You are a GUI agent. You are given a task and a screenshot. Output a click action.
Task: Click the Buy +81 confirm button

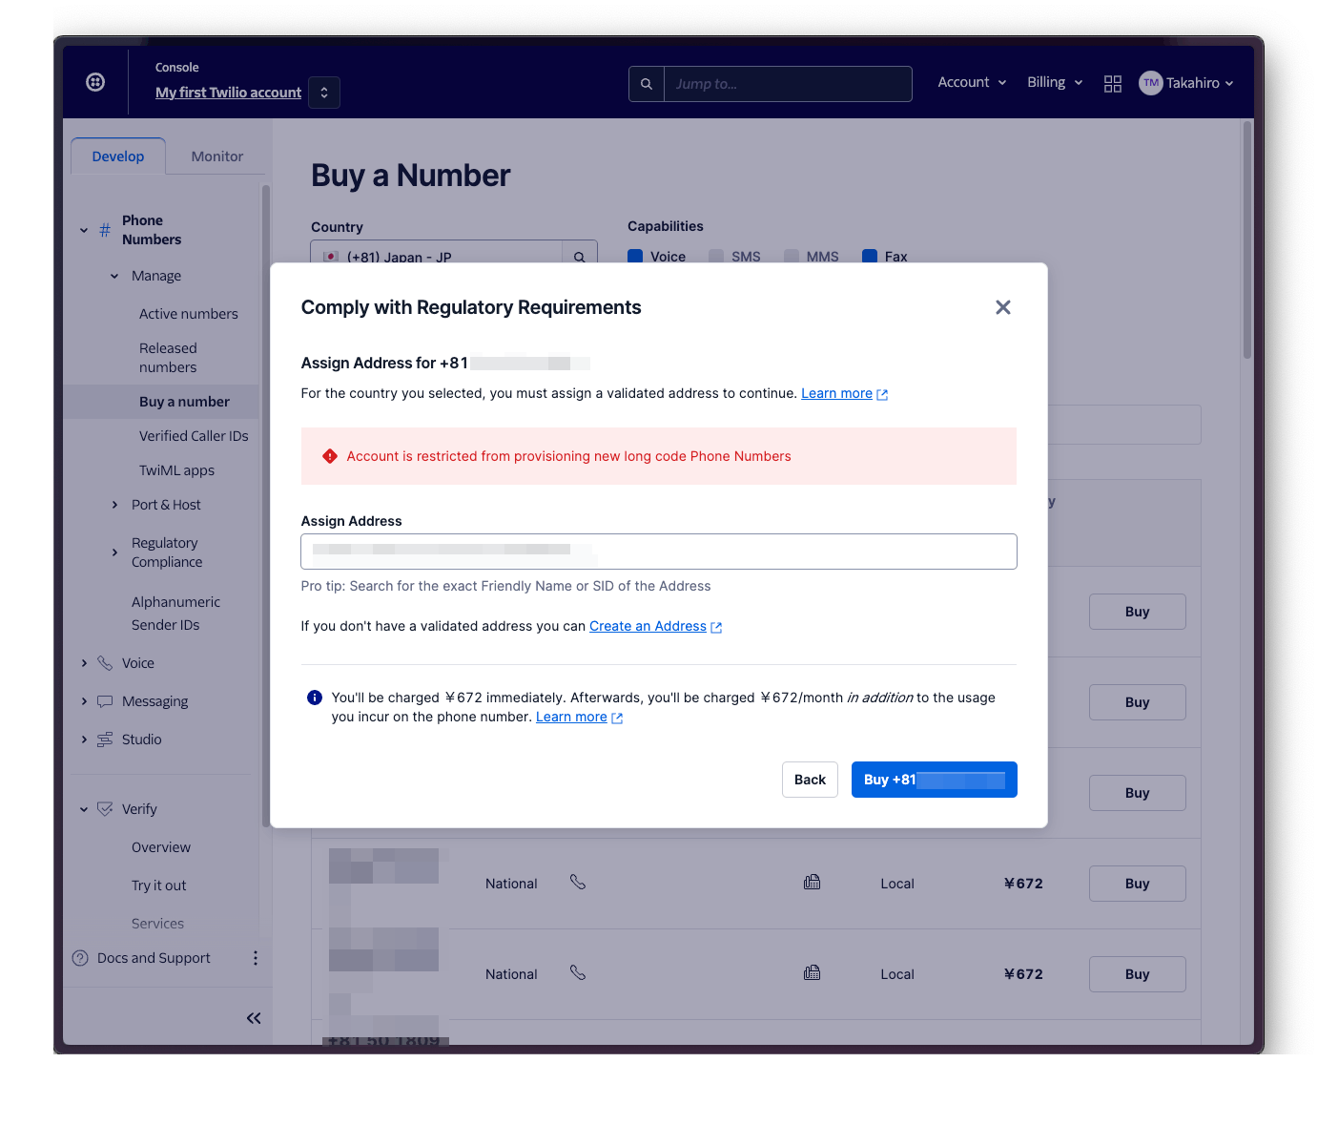coord(934,780)
